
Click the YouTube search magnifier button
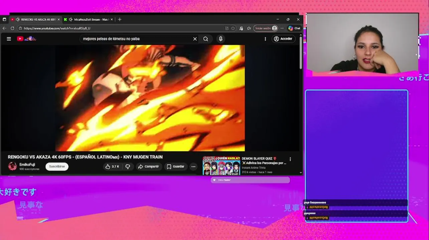tap(206, 39)
